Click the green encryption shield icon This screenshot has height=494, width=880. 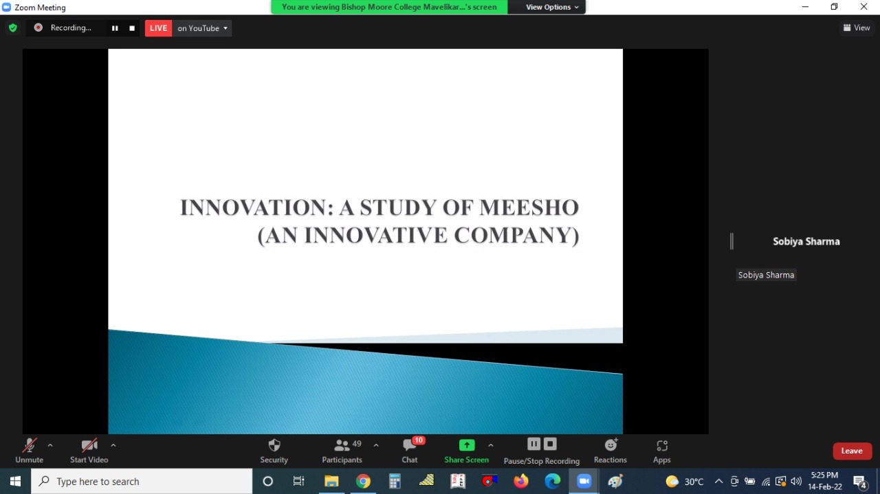tap(12, 28)
